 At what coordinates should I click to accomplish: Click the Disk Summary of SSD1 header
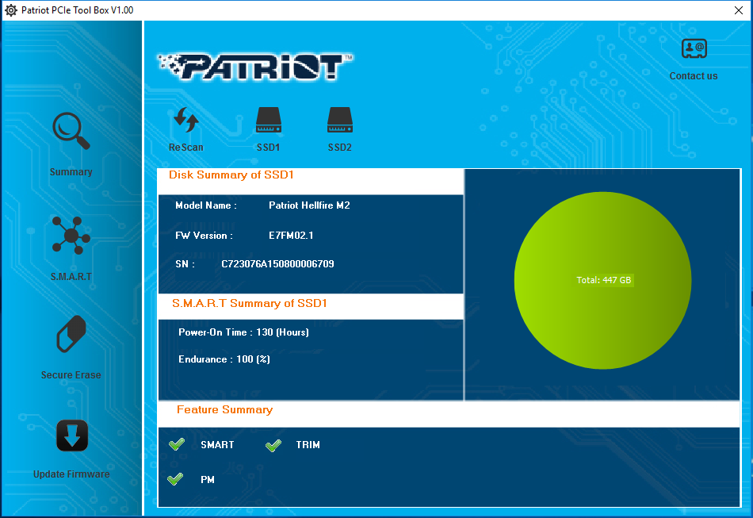tap(231, 175)
